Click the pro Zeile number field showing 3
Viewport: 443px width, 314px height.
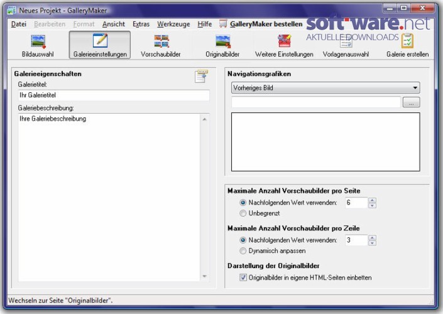pos(356,240)
